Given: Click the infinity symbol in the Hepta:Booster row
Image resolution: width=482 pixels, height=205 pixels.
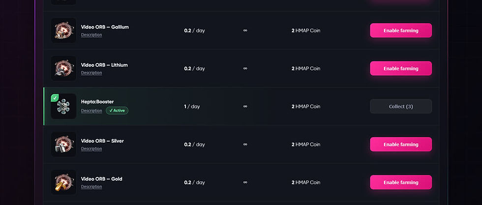Looking at the screenshot, I should (x=245, y=106).
